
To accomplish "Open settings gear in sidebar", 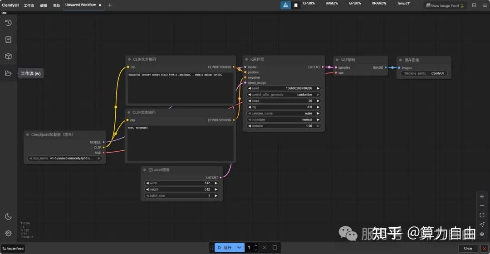I will [x=9, y=233].
